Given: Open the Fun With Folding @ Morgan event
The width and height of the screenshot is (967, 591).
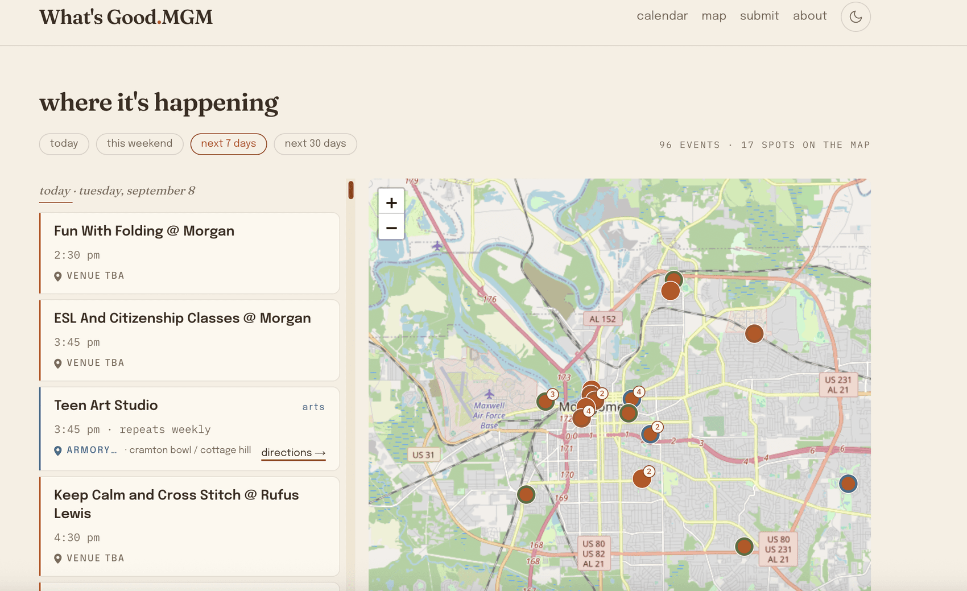Looking at the screenshot, I should coord(144,231).
